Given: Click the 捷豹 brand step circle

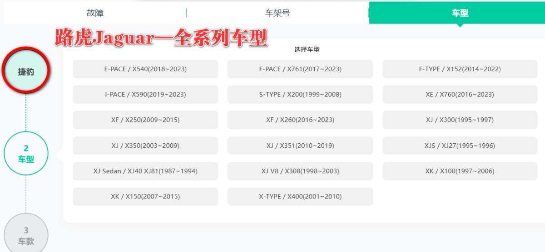Looking at the screenshot, I should (x=26, y=72).
